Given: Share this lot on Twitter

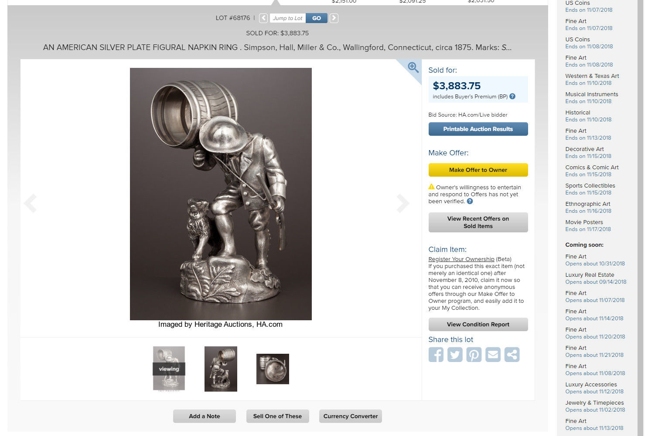Looking at the screenshot, I should pos(455,355).
